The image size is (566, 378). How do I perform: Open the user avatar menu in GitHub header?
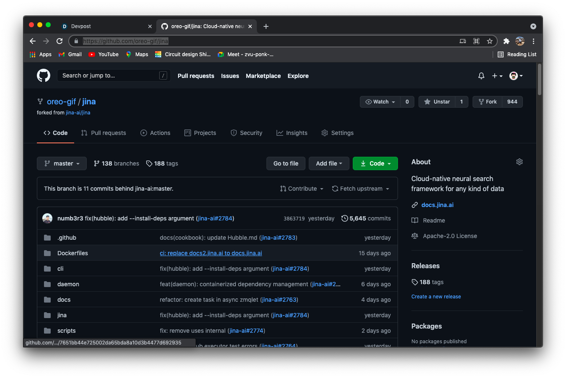(x=516, y=76)
